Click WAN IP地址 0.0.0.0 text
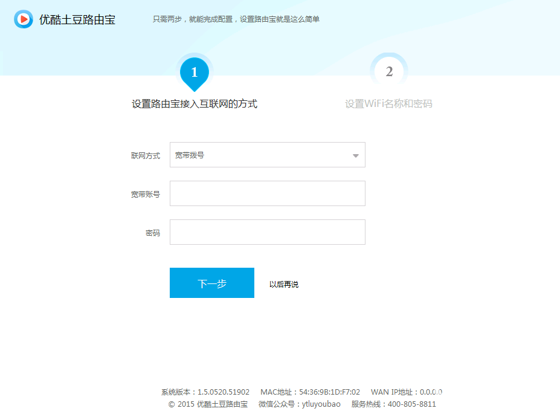This screenshot has width=560, height=417. (x=407, y=392)
